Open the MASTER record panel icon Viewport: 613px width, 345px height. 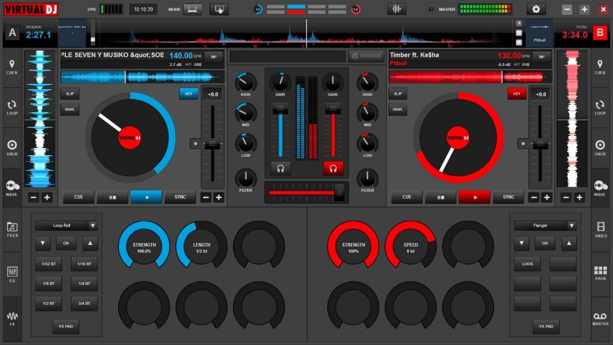pos(600,319)
